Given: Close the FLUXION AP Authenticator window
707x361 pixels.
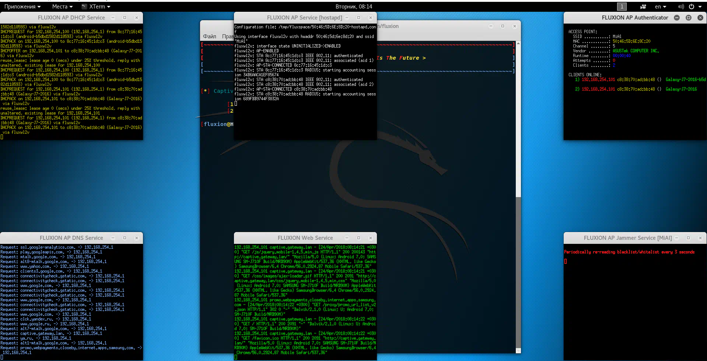Looking at the screenshot, I should [x=700, y=18].
